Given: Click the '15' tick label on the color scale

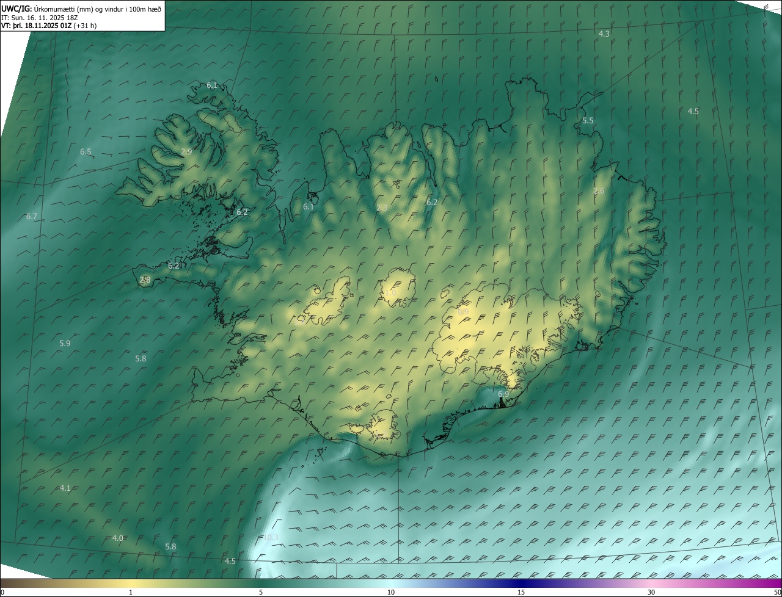Looking at the screenshot, I should pyautogui.click(x=521, y=593).
